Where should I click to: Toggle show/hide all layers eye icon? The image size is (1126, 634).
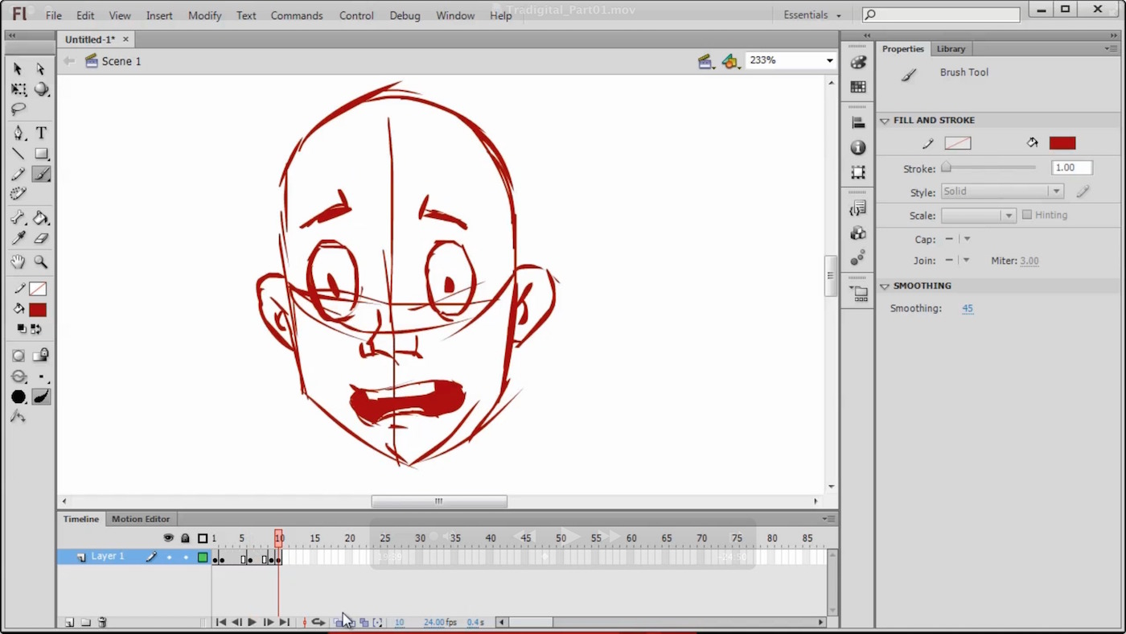point(168,538)
